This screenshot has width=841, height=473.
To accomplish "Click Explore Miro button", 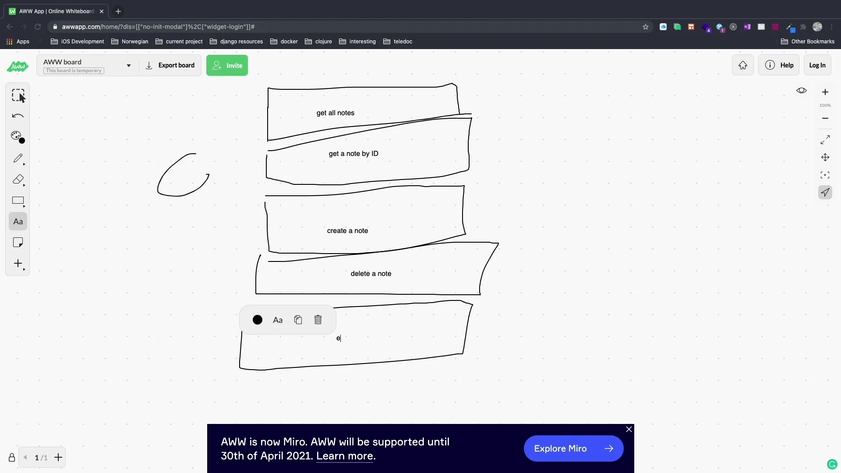I will pyautogui.click(x=573, y=448).
